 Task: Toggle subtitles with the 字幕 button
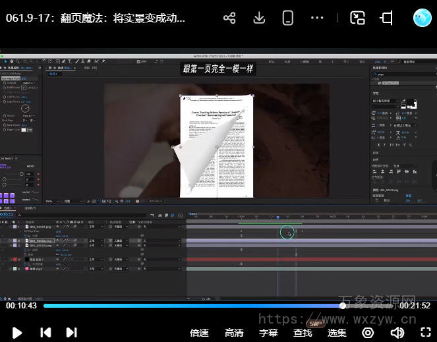268,333
